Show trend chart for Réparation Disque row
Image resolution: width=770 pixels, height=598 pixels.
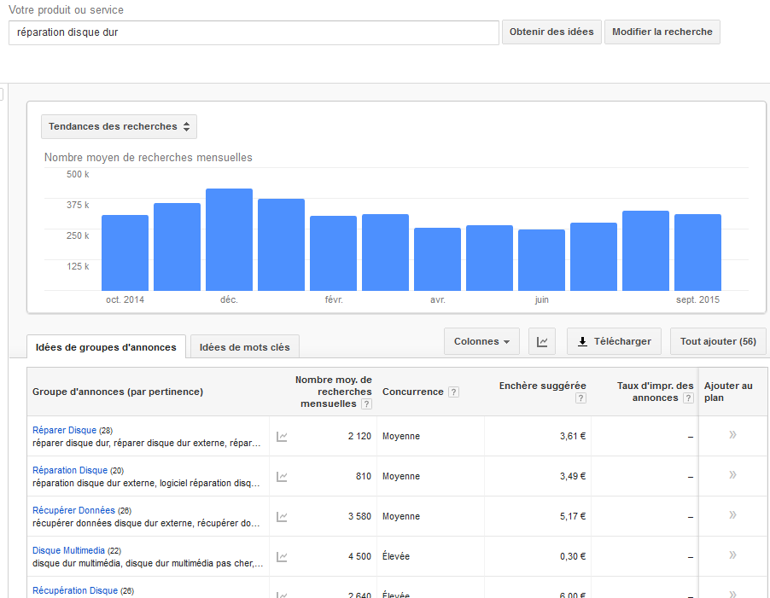(282, 477)
